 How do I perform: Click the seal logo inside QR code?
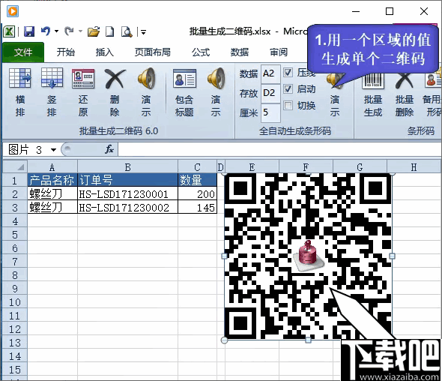(308, 256)
